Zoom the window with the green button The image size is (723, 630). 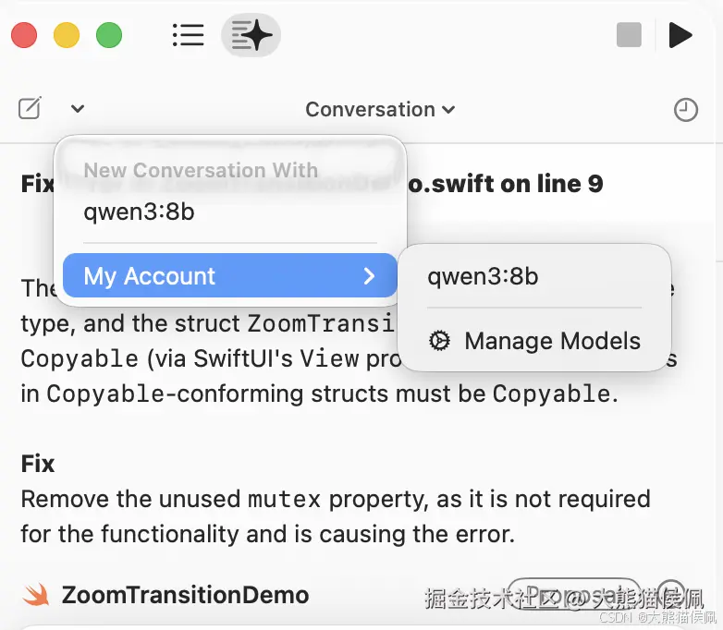click(x=109, y=36)
